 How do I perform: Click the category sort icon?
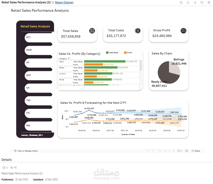(x=69, y=59)
